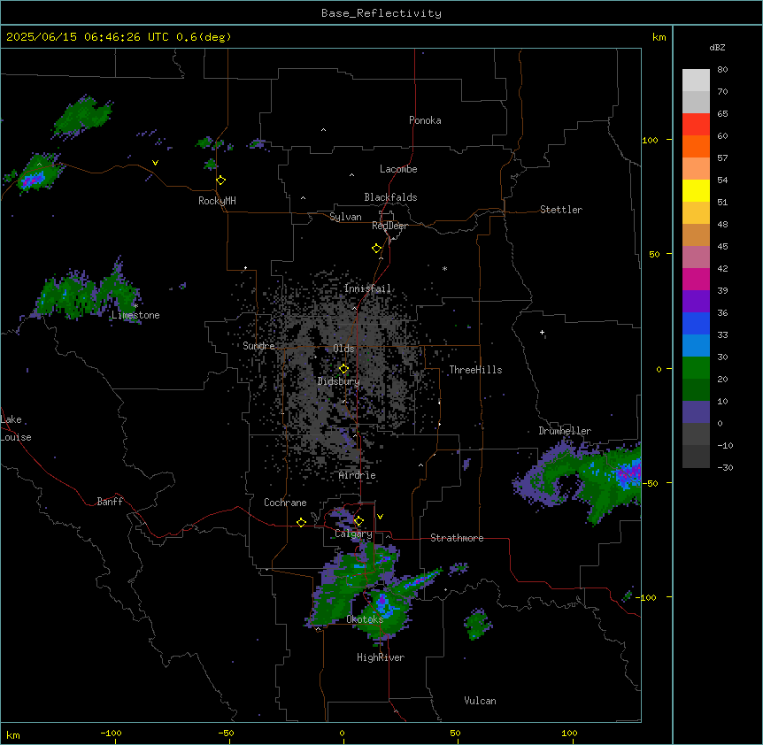Click the magenta storm core east of Drumheller
The image size is (763, 745).
[x=629, y=473]
